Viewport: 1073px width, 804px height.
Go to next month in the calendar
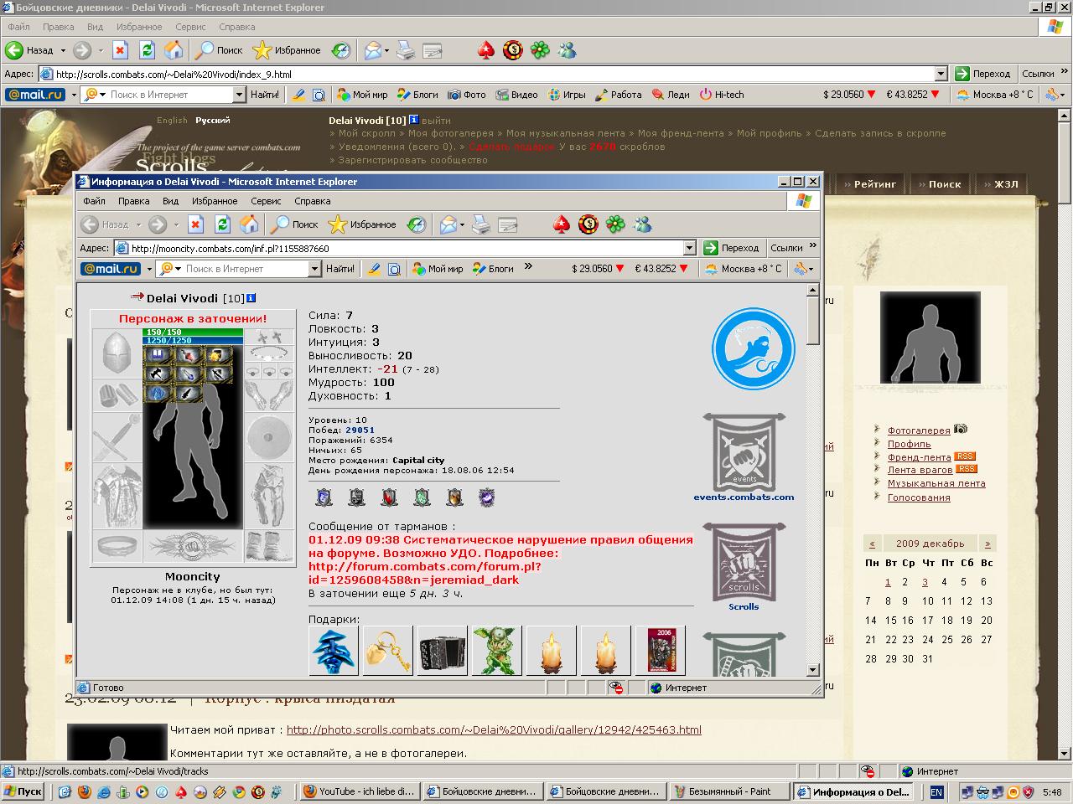[x=987, y=544]
